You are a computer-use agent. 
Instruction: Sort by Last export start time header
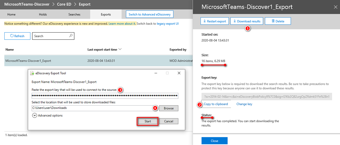click(104, 50)
